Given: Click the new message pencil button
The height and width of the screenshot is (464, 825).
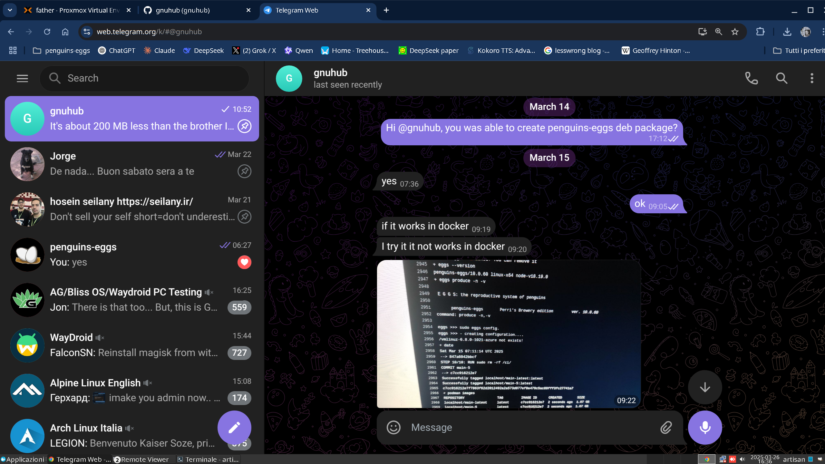Looking at the screenshot, I should [234, 427].
